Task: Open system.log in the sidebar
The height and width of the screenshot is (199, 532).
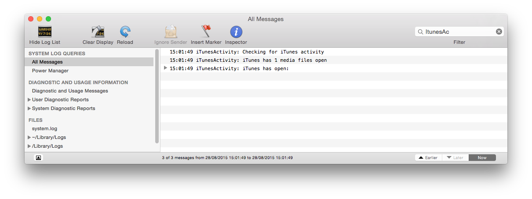Action: 44,128
